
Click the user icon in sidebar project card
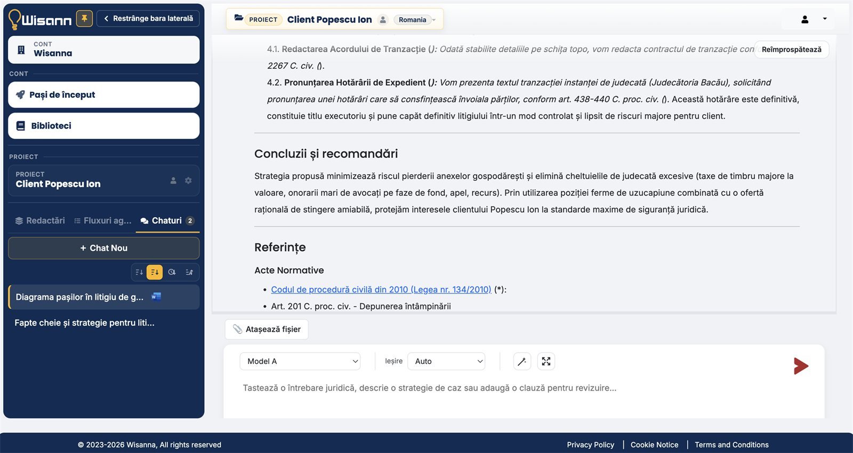[x=173, y=180]
